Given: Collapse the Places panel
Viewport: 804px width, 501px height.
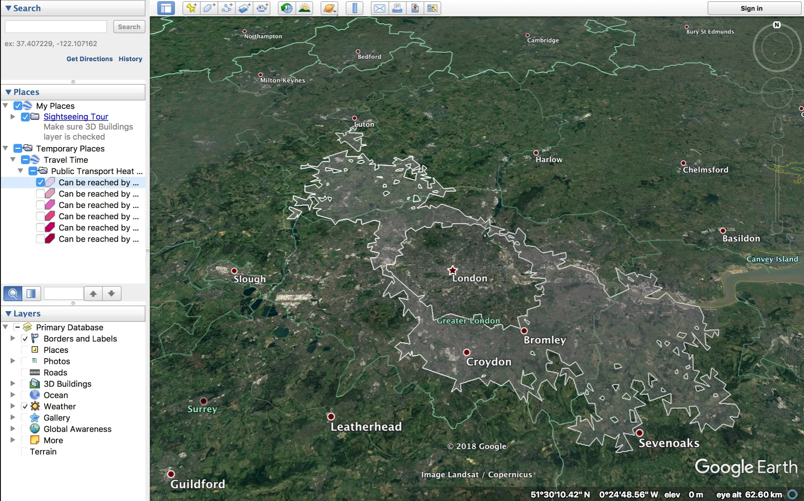Looking at the screenshot, I should [x=8, y=92].
